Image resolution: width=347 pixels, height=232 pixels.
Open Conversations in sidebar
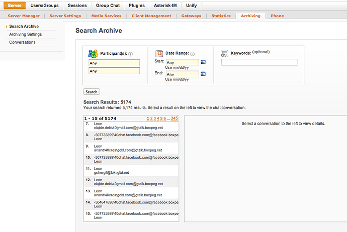click(x=22, y=42)
